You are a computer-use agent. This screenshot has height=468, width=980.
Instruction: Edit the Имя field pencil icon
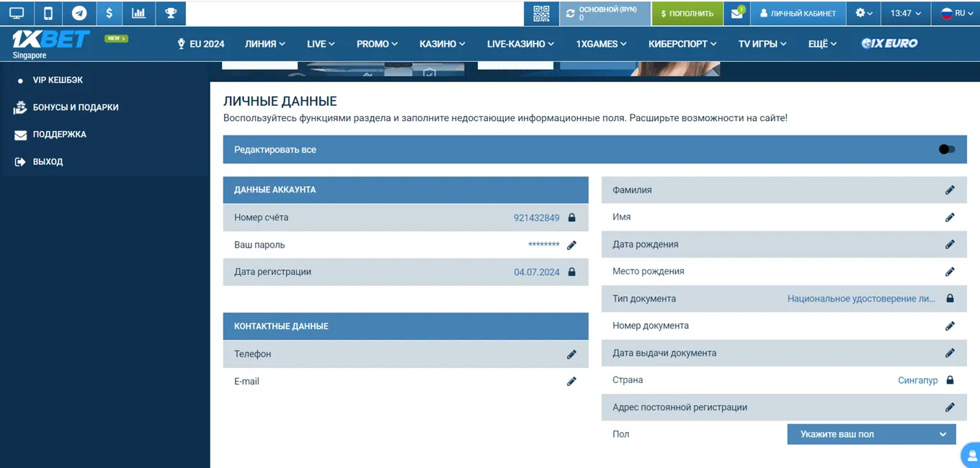point(950,217)
